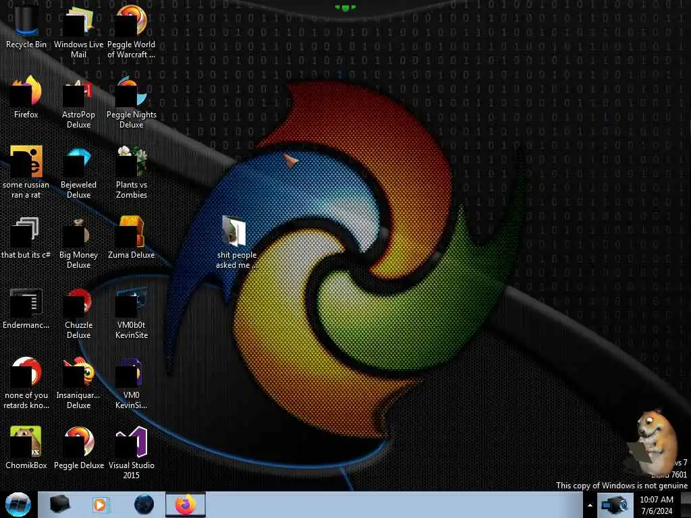The image size is (691, 518).
Task: Open Peggle World of Warcraft shortcut
Action: click(132, 31)
